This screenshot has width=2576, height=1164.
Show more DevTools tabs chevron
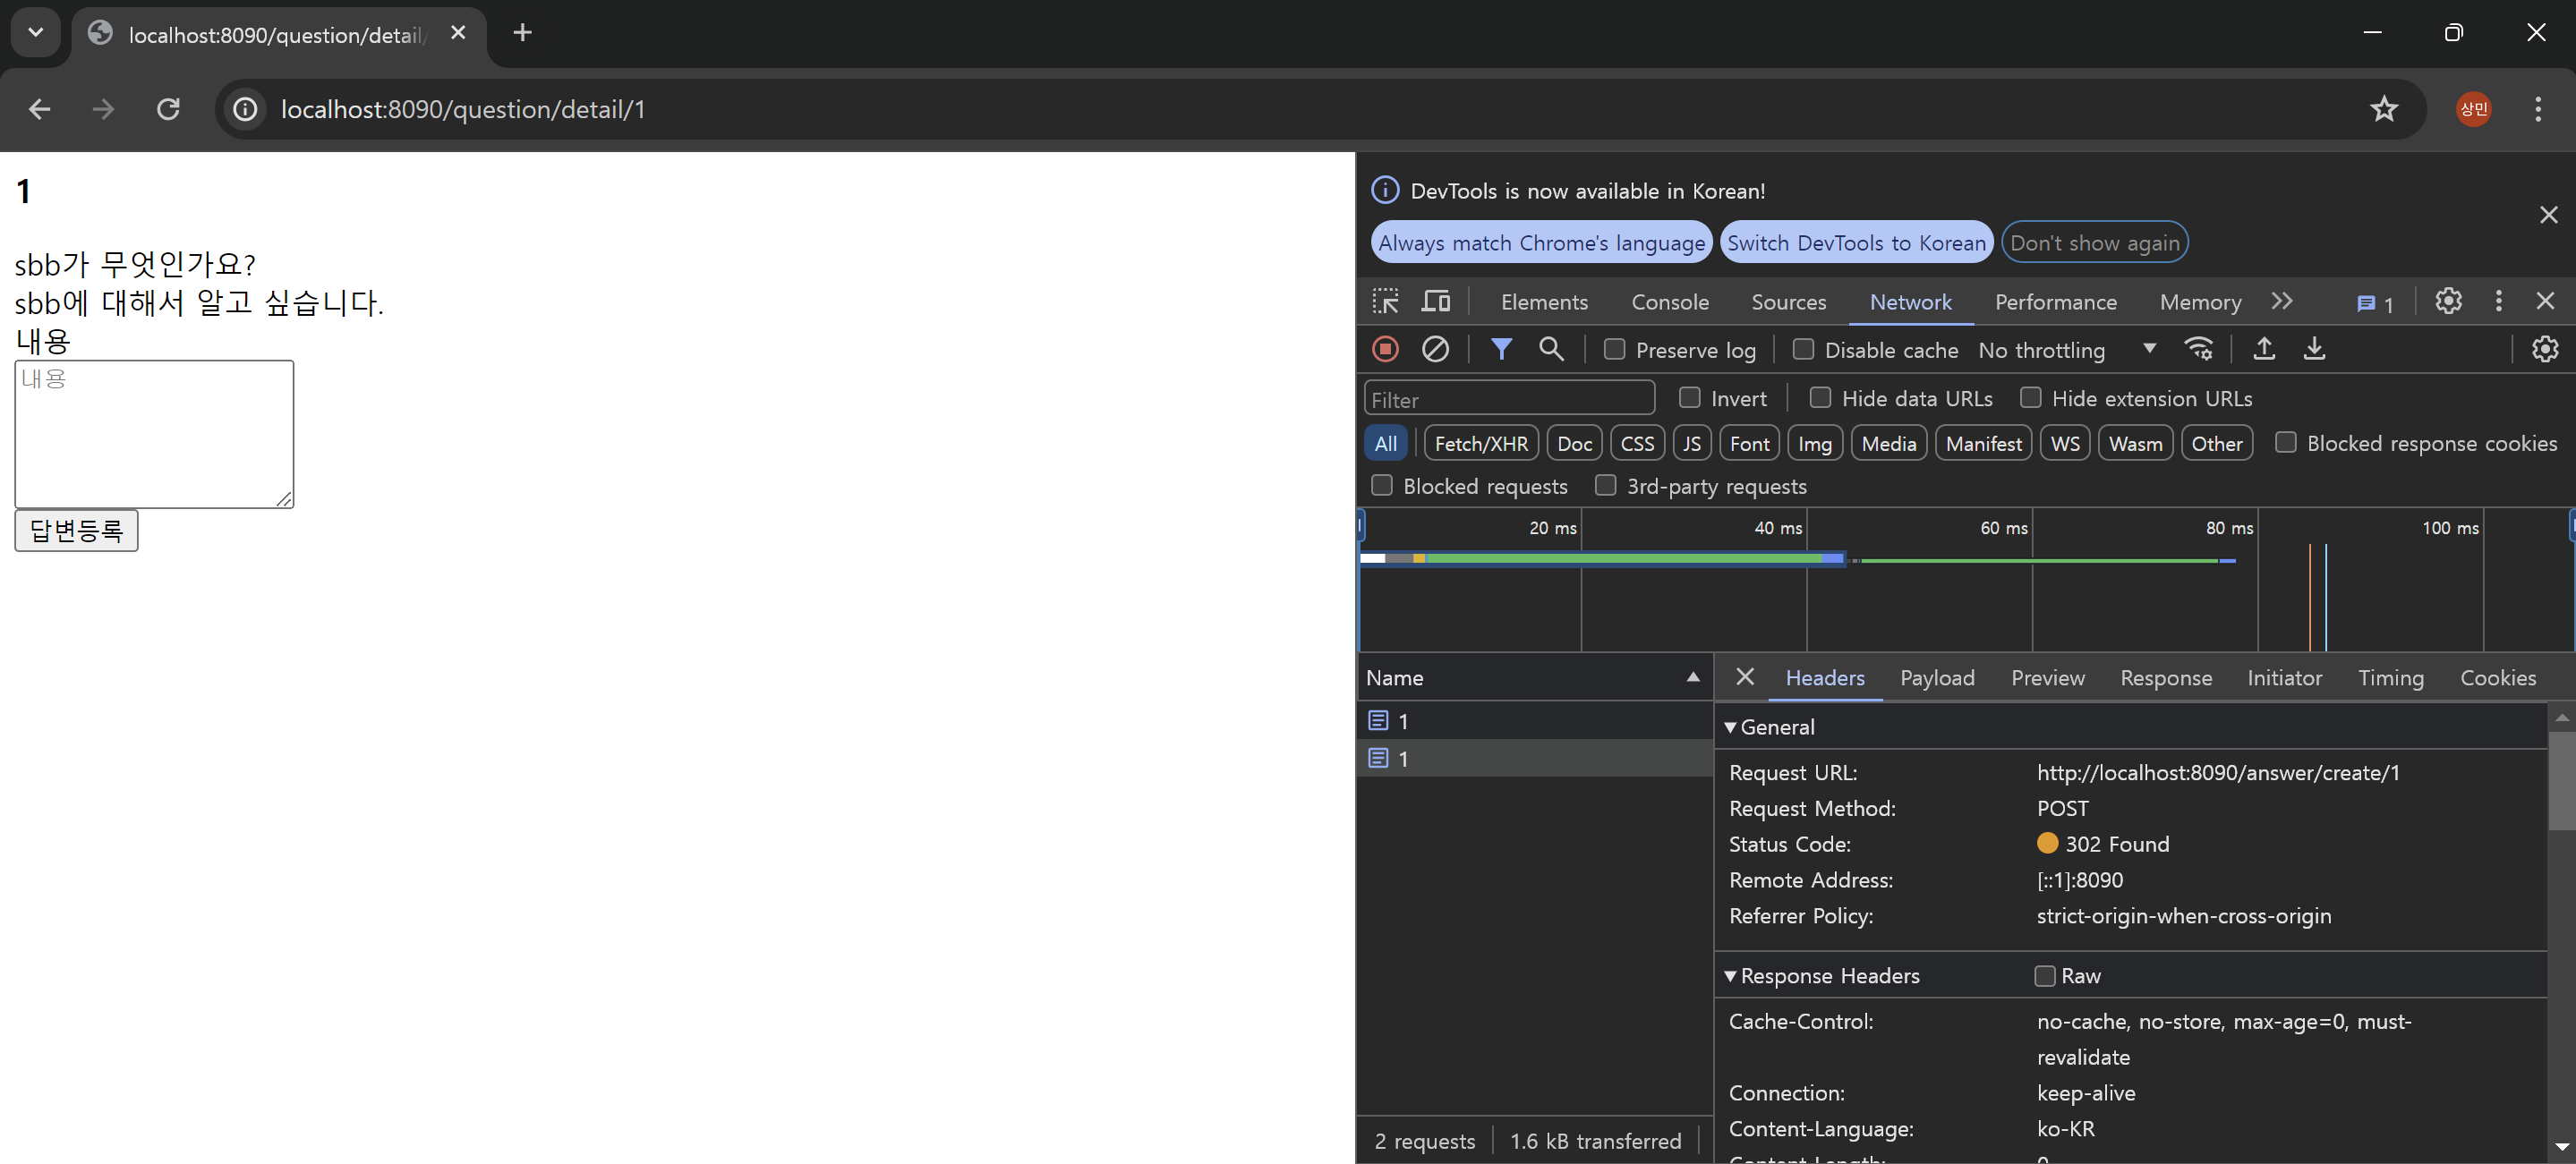tap(2281, 301)
